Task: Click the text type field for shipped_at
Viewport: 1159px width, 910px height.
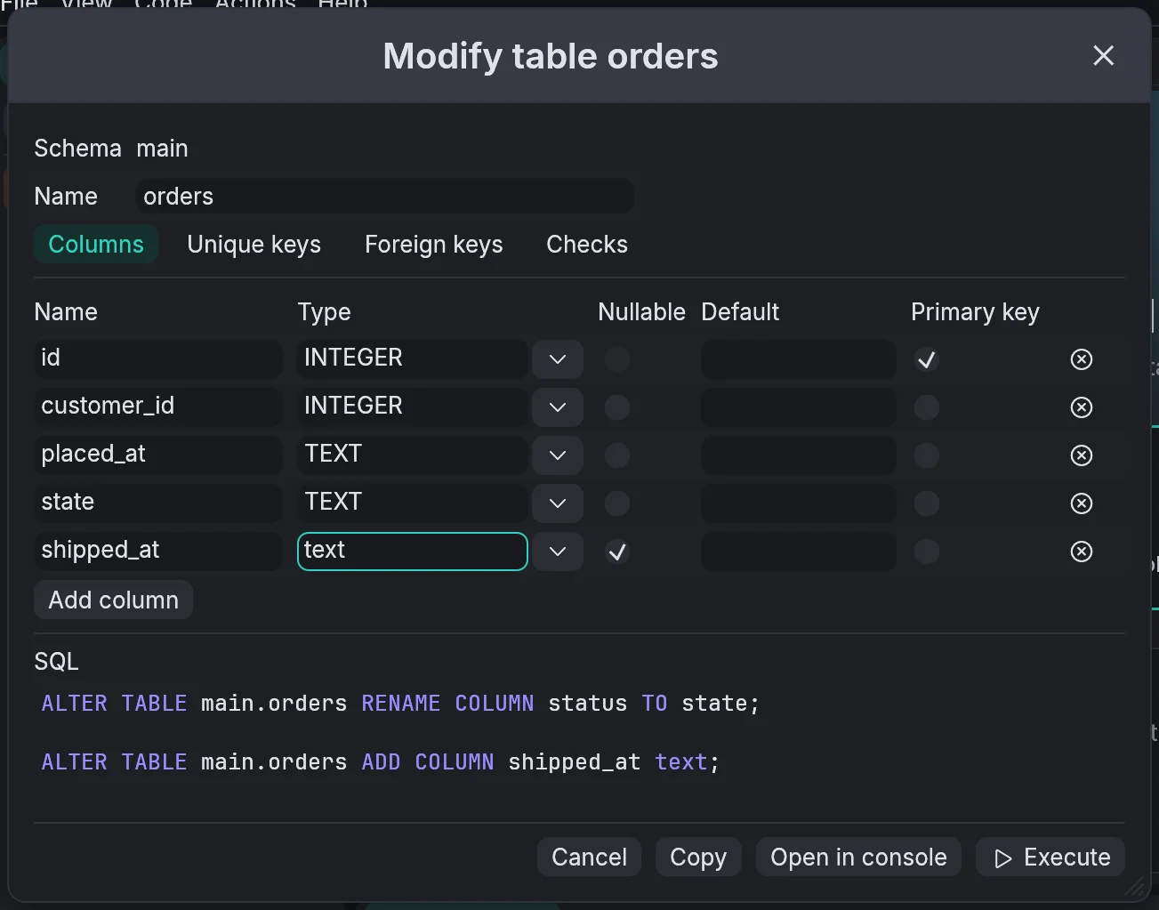Action: 413,551
